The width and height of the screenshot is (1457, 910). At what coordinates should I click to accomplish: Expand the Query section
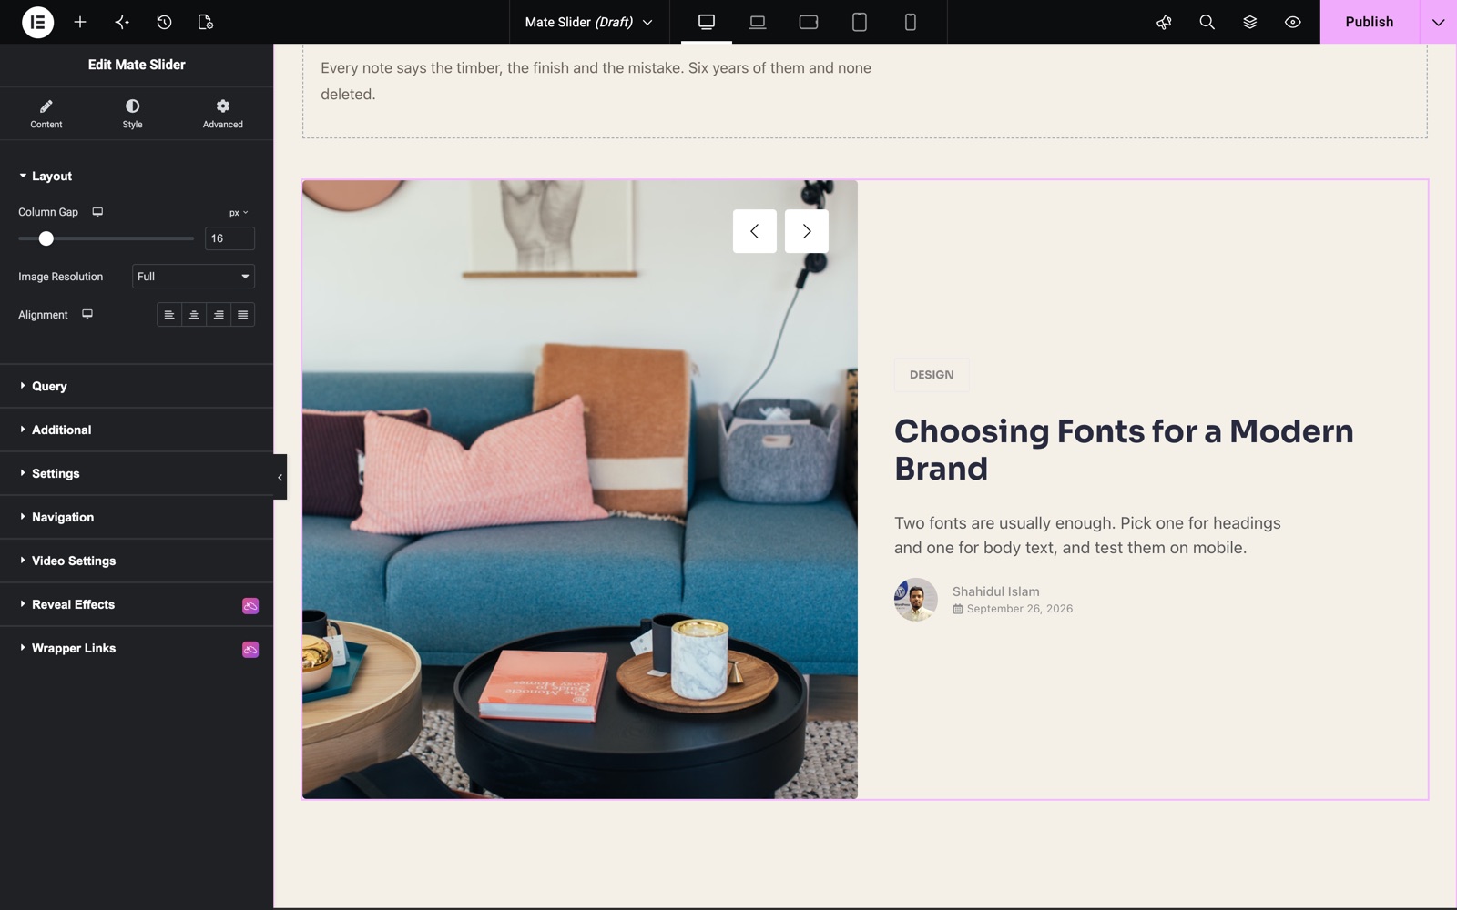[x=137, y=386]
